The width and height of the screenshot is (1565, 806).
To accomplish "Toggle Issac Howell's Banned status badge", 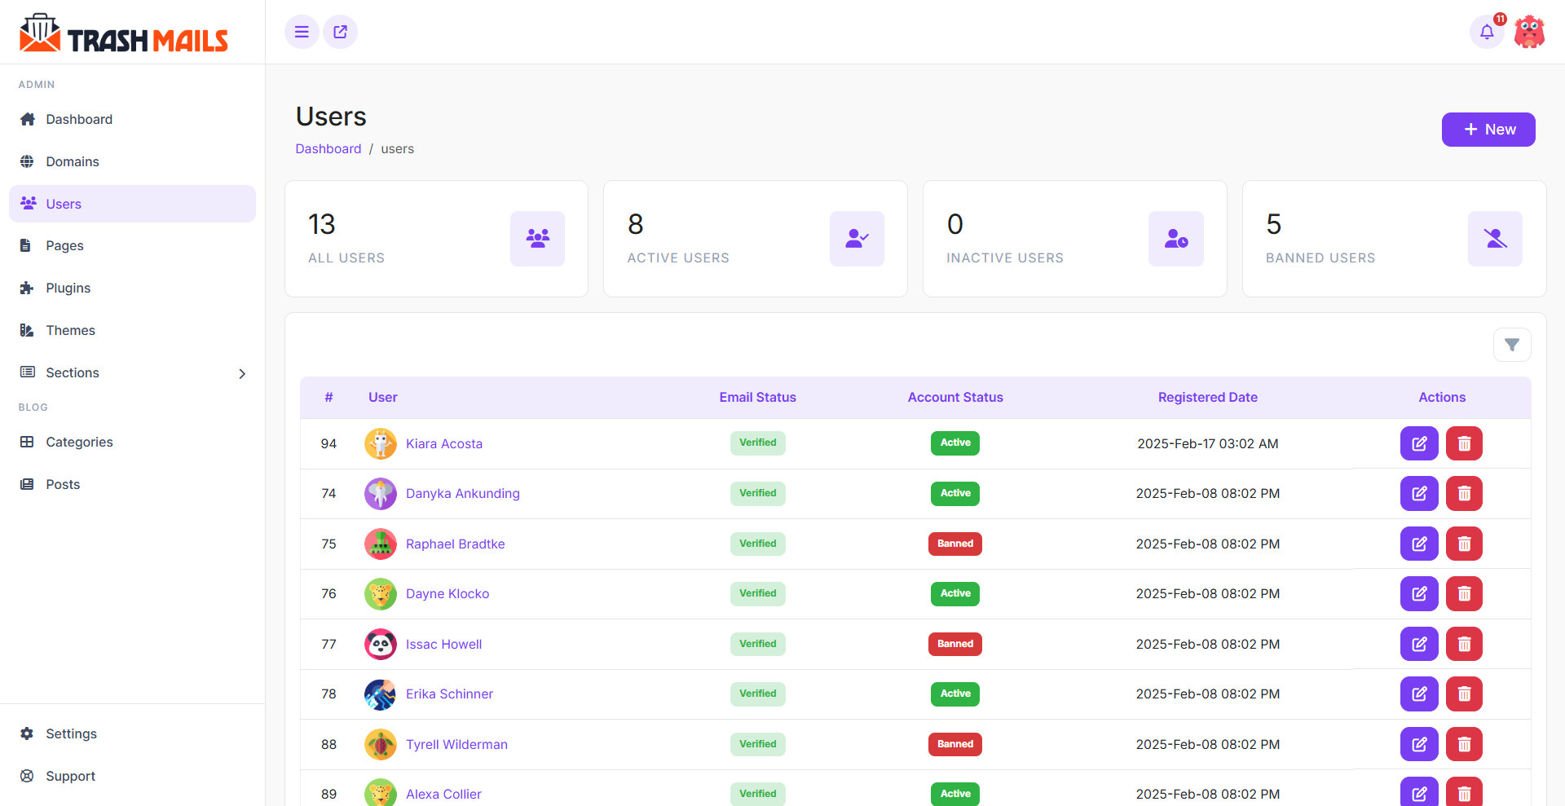I will (954, 644).
